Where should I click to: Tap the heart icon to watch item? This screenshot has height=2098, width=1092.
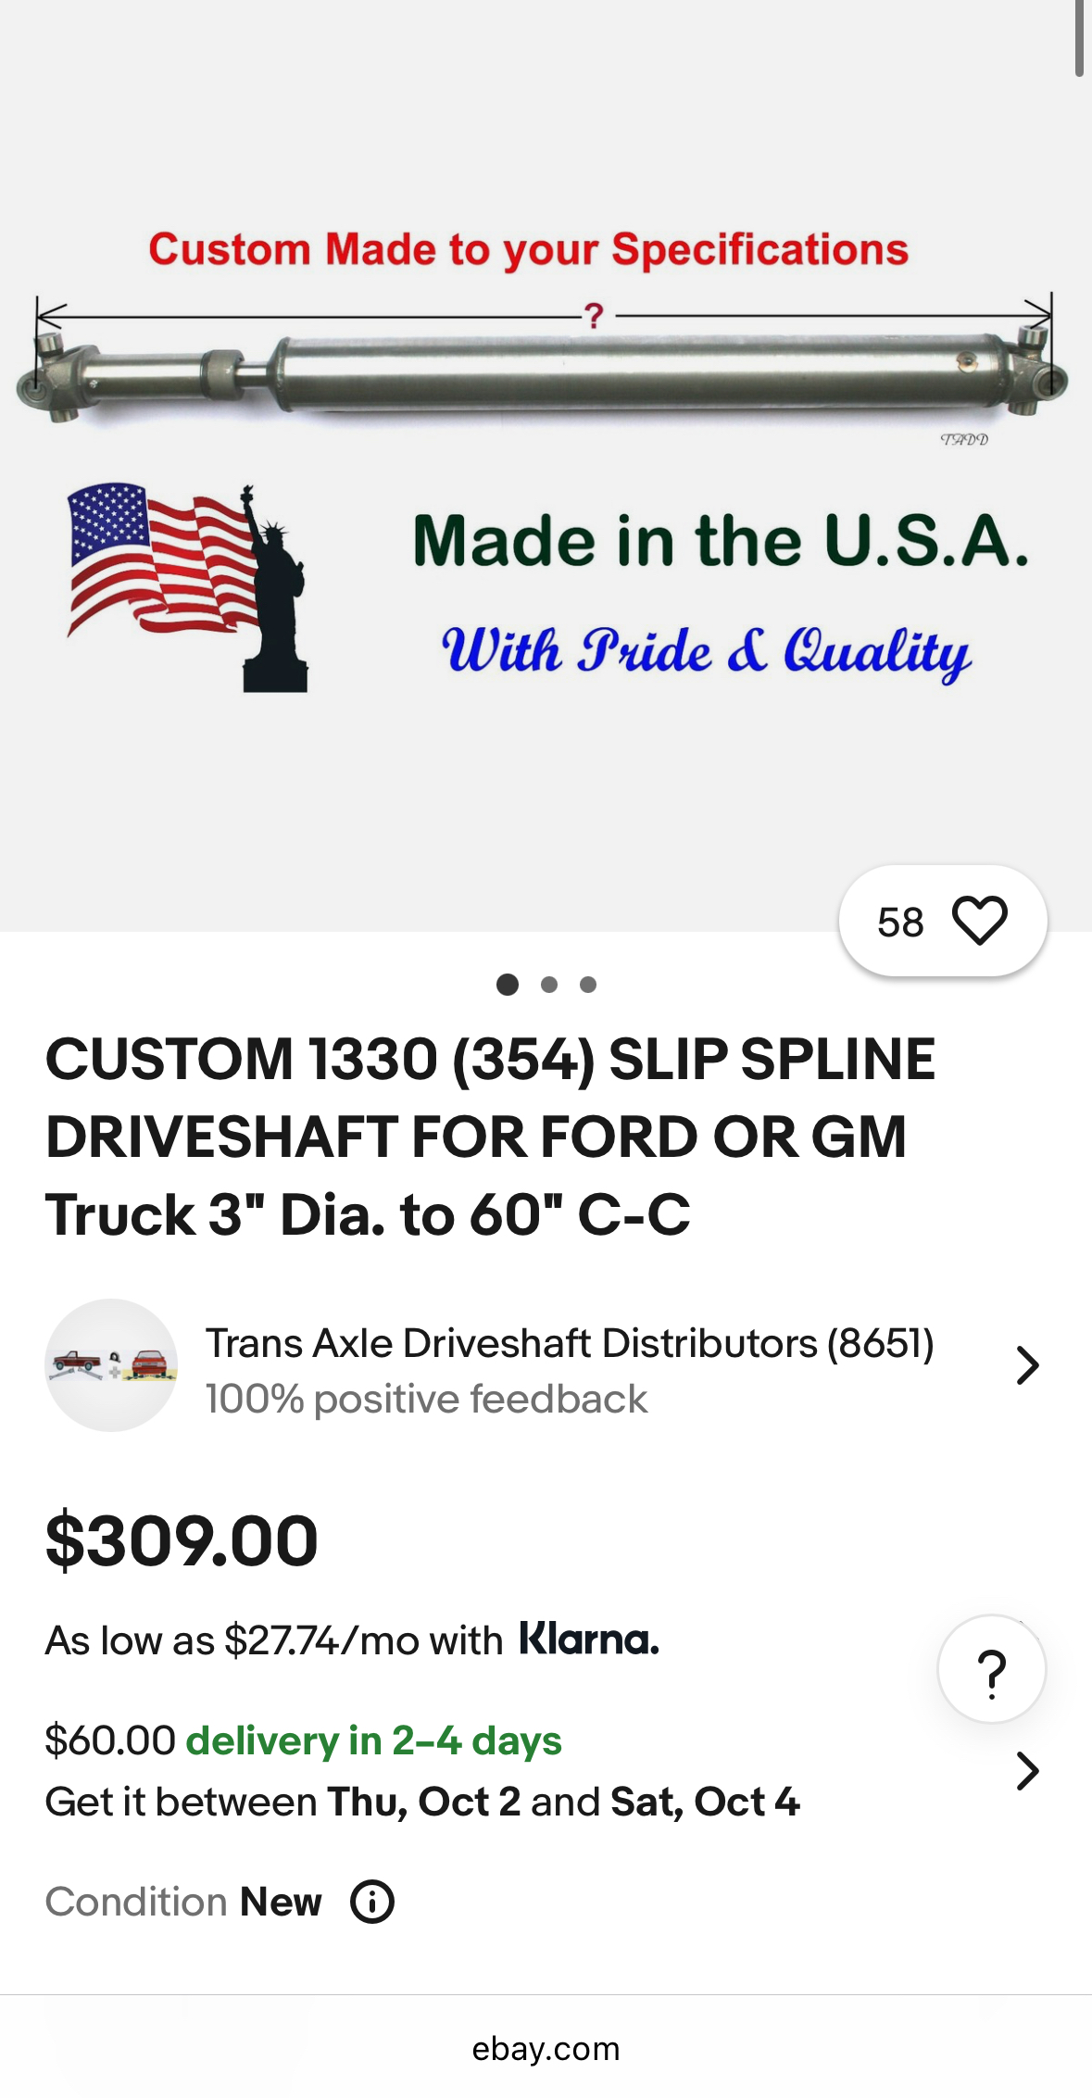click(x=979, y=921)
